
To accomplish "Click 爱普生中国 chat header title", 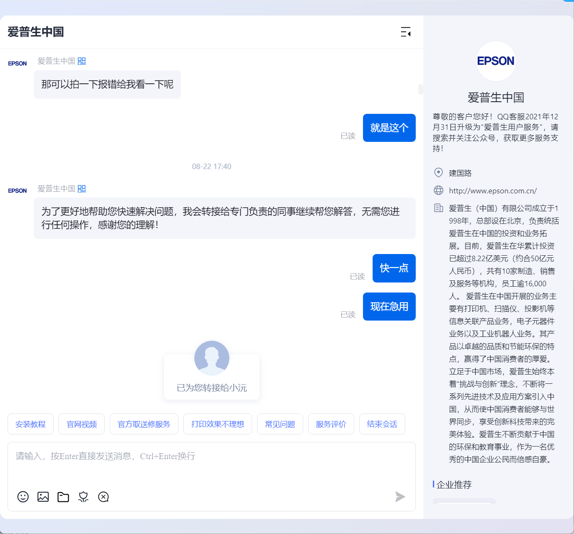I will click(x=36, y=32).
